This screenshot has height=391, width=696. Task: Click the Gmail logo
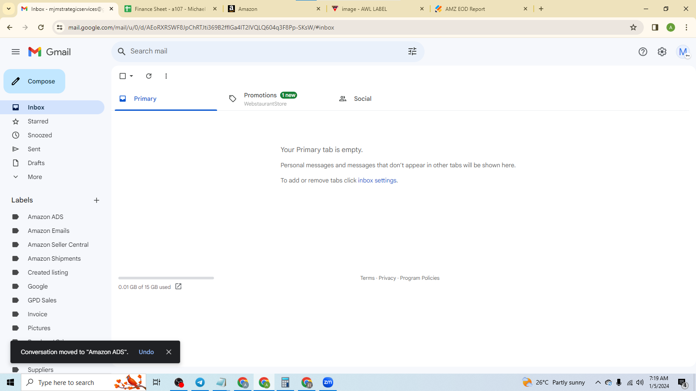coord(50,52)
